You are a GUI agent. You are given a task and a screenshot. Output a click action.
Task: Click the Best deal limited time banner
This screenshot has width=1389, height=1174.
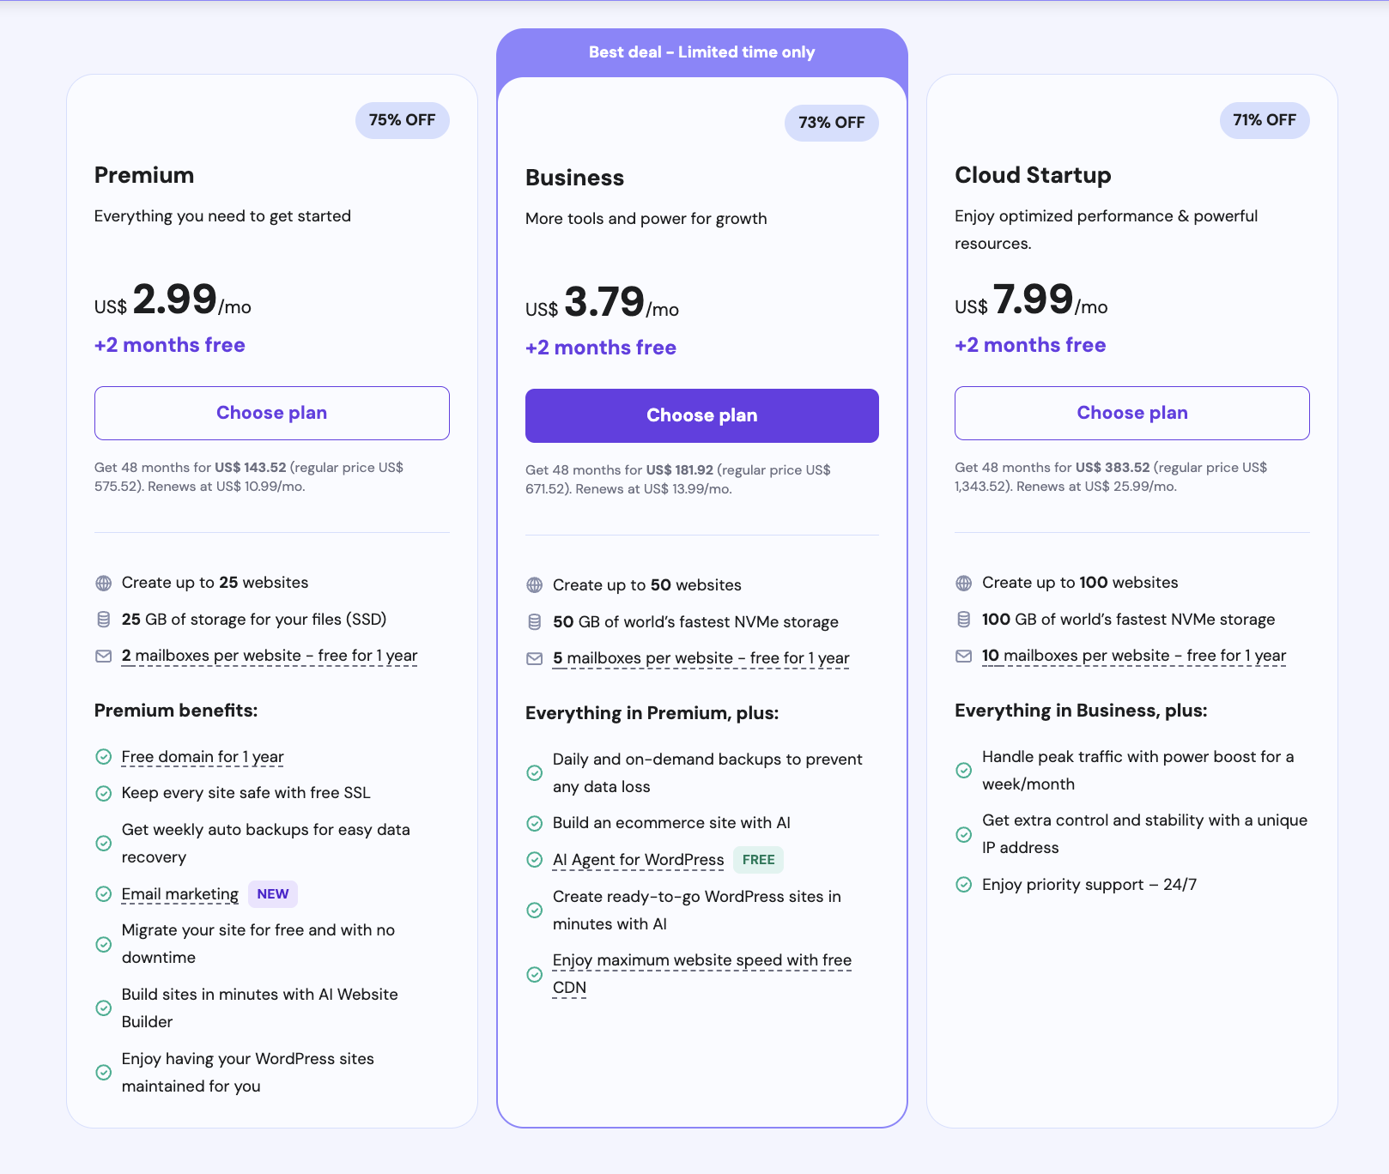click(701, 52)
